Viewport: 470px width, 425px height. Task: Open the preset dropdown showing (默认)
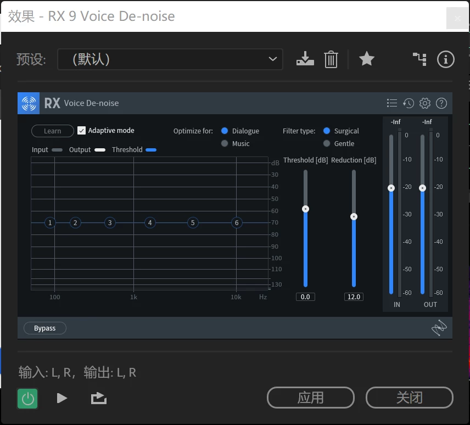[x=170, y=59]
